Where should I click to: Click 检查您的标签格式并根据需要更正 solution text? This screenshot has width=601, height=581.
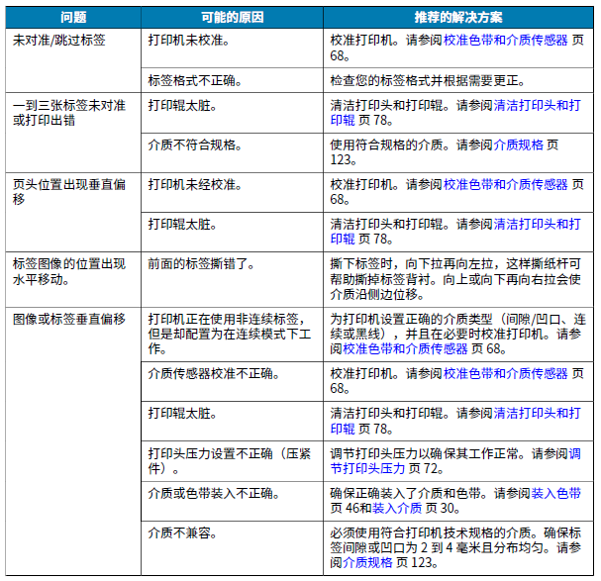pos(428,80)
